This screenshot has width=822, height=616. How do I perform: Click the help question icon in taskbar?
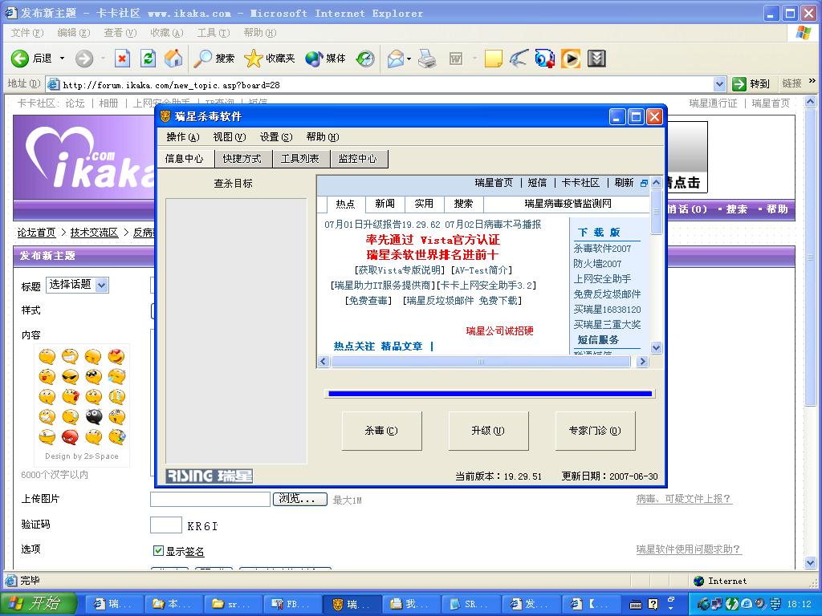[x=653, y=604]
